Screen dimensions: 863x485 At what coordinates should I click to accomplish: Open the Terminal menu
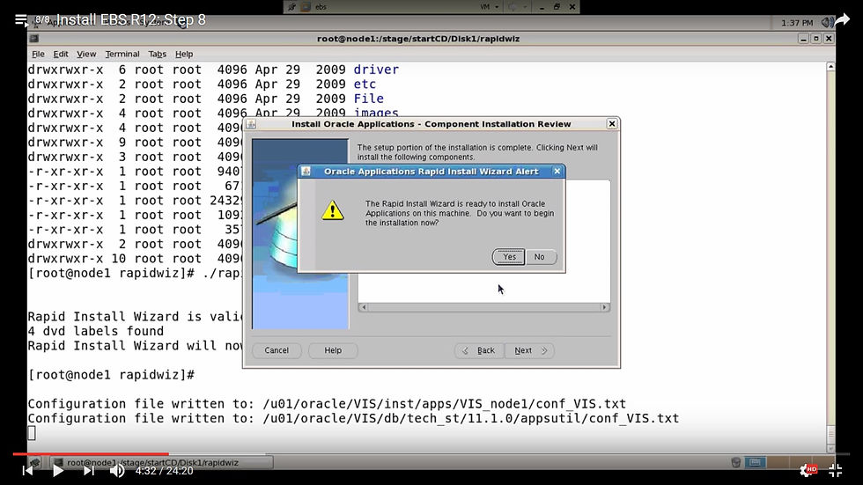coord(122,54)
